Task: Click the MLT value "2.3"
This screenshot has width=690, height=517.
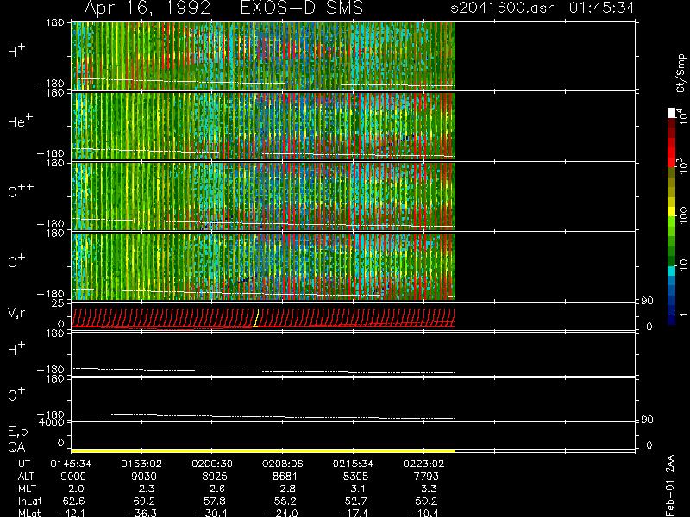Action: tap(147, 489)
